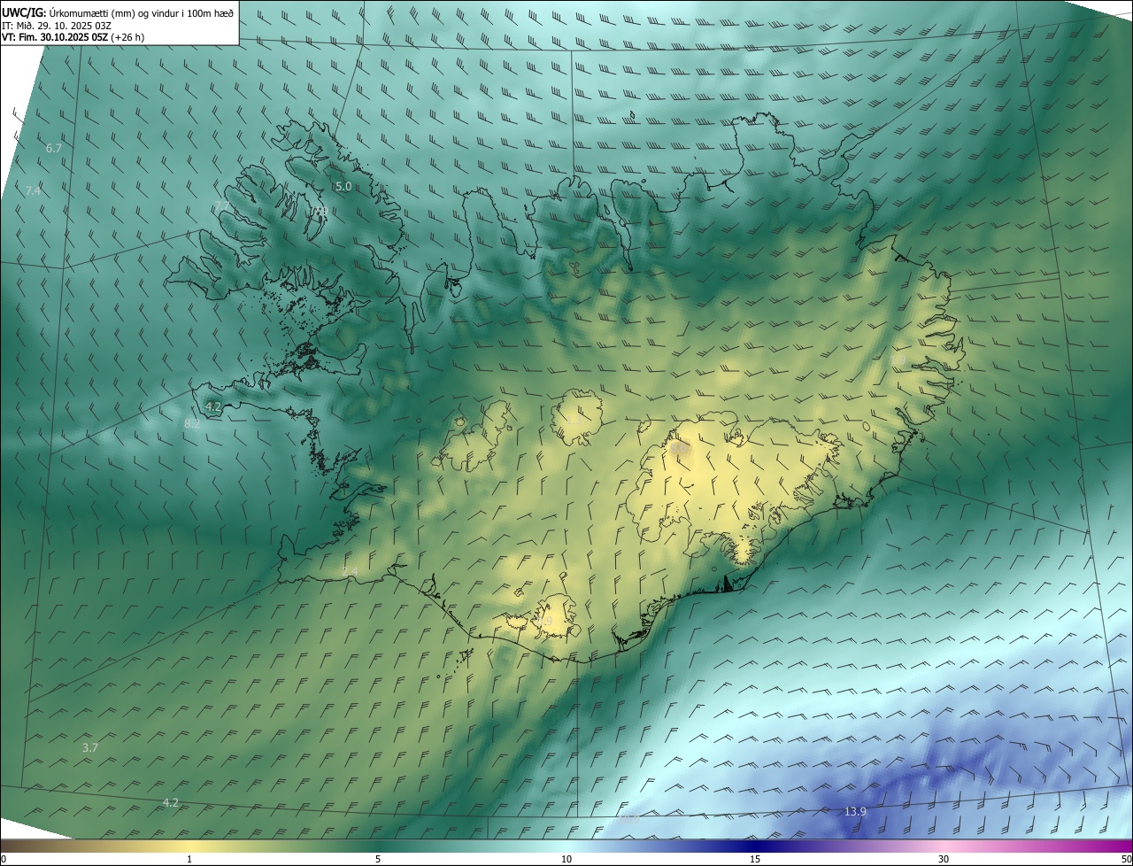Click the valid time 'VT: Fim. 30.10.2025 05Z (+26 h)'
The image size is (1133, 866).
[73, 37]
